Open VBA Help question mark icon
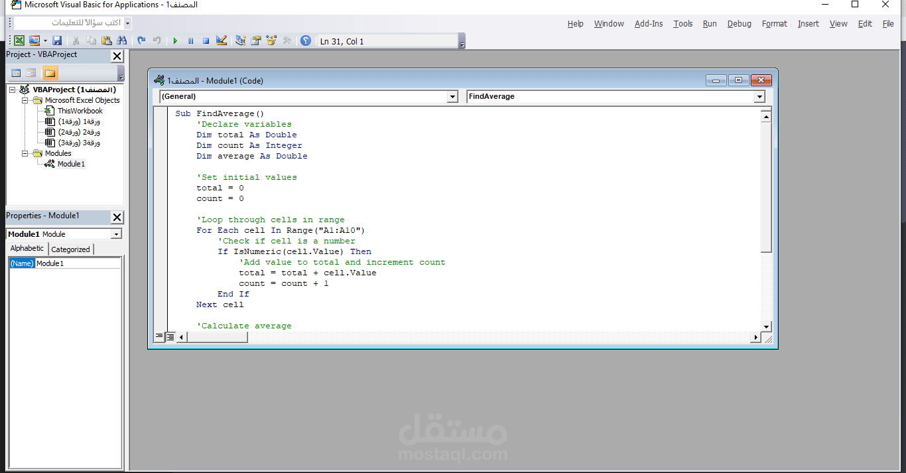The width and height of the screenshot is (906, 473). [305, 40]
